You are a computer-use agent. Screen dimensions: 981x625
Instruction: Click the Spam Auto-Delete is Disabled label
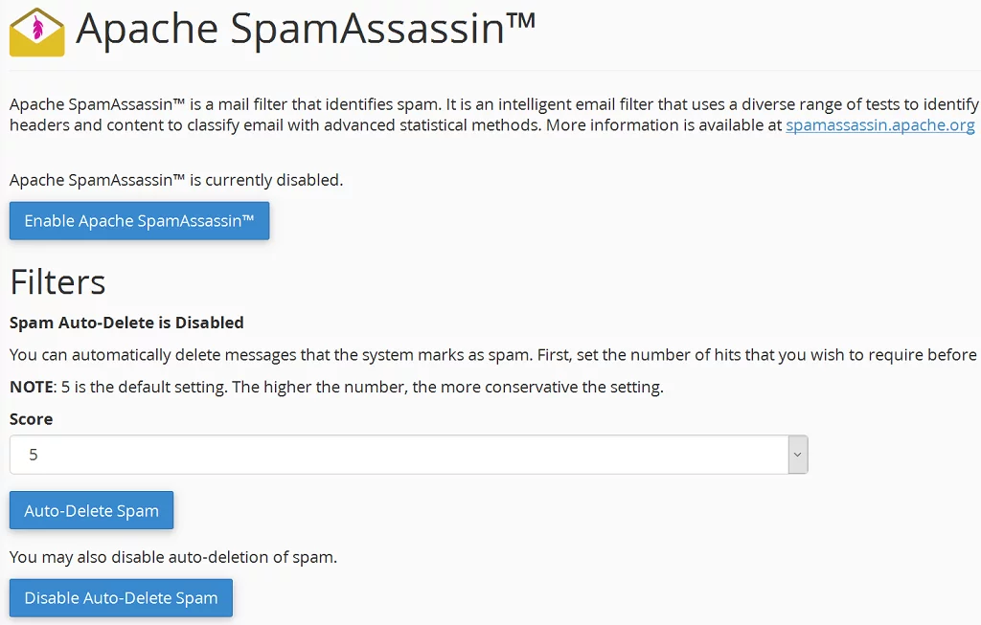click(125, 323)
